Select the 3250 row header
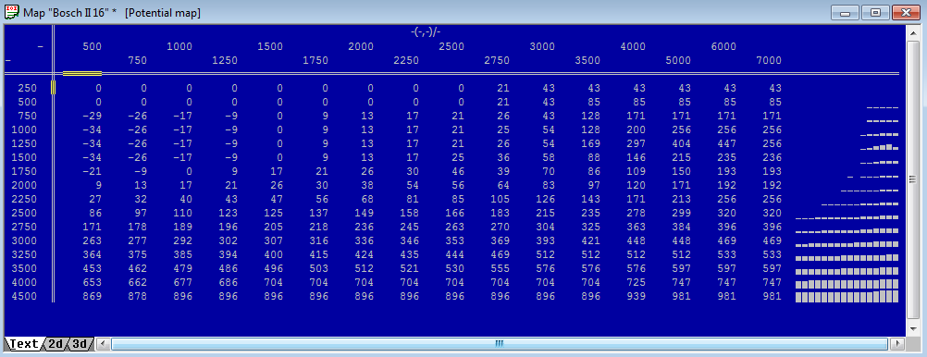 (24, 254)
